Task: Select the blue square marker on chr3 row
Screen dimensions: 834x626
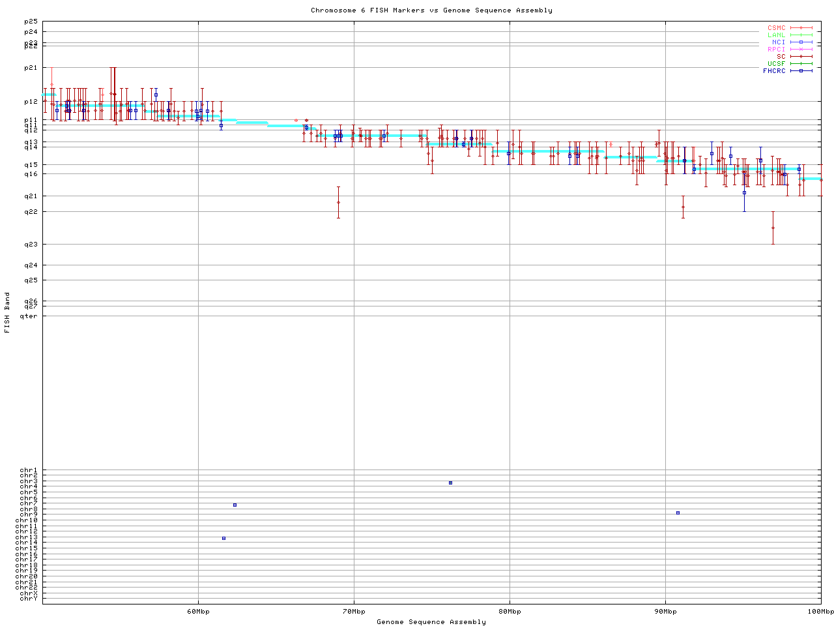Action: [x=450, y=483]
